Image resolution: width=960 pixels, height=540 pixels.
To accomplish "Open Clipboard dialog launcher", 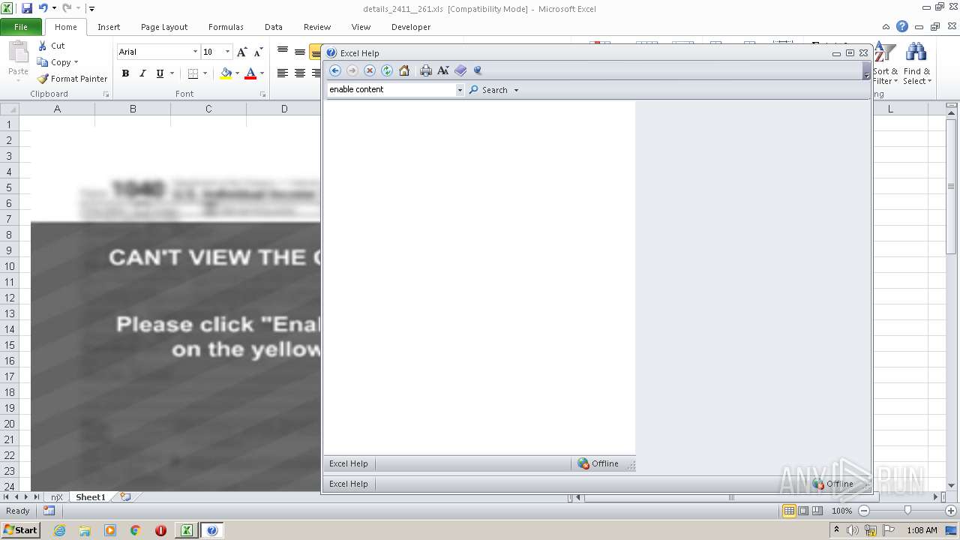I will coord(106,94).
